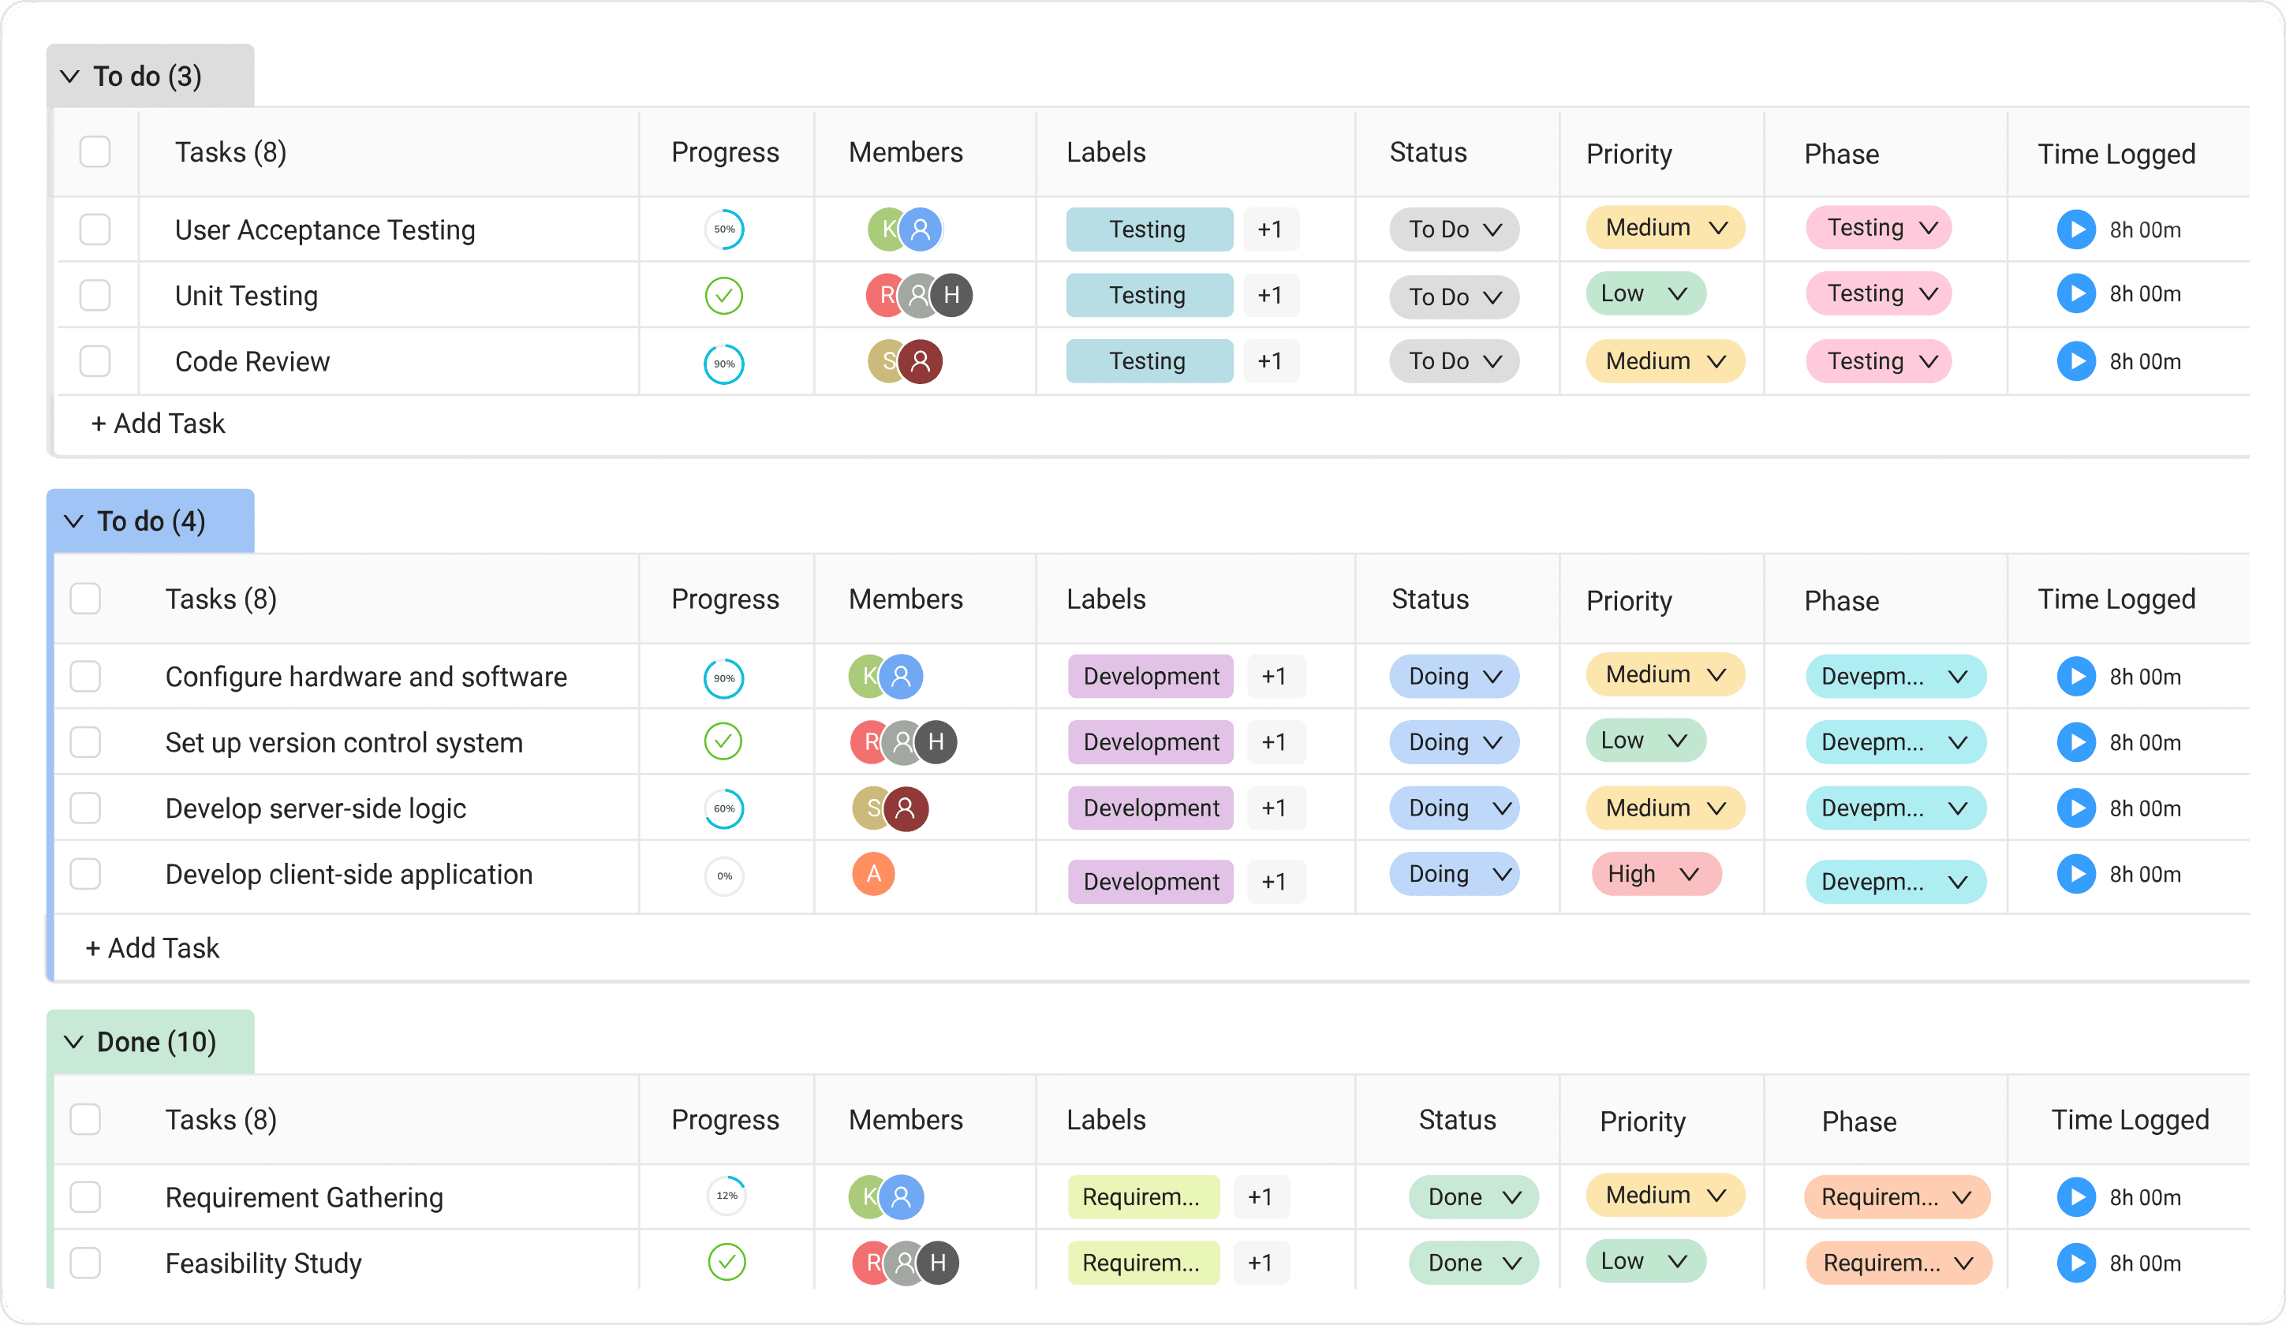Click Add Task under the To do (3) group

(x=158, y=423)
